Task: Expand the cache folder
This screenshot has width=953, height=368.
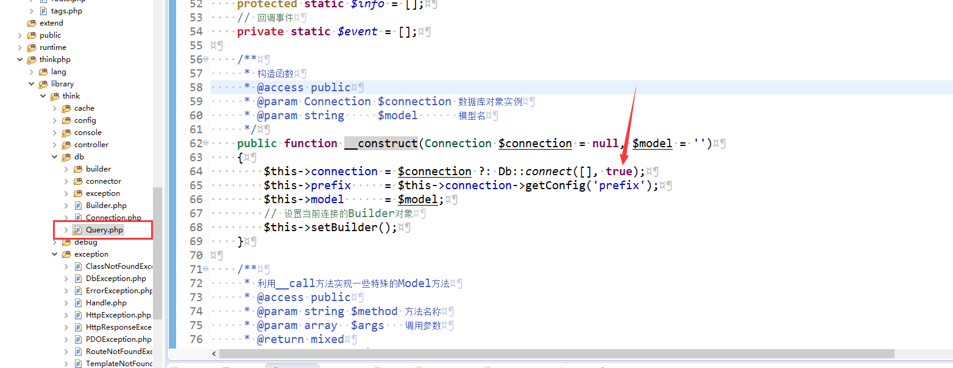Action: [x=55, y=108]
